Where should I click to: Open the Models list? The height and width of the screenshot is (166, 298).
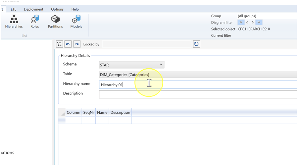click(x=76, y=22)
